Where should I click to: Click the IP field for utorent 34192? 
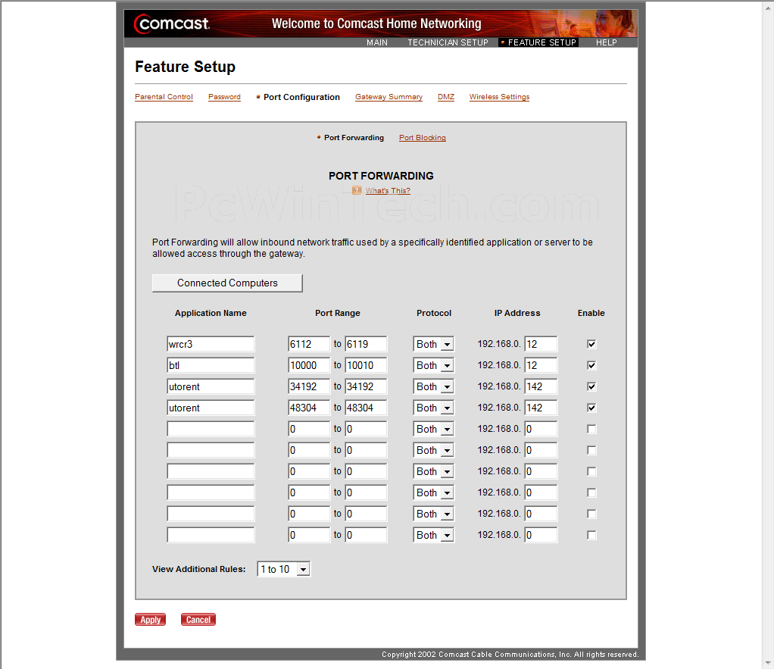click(541, 386)
